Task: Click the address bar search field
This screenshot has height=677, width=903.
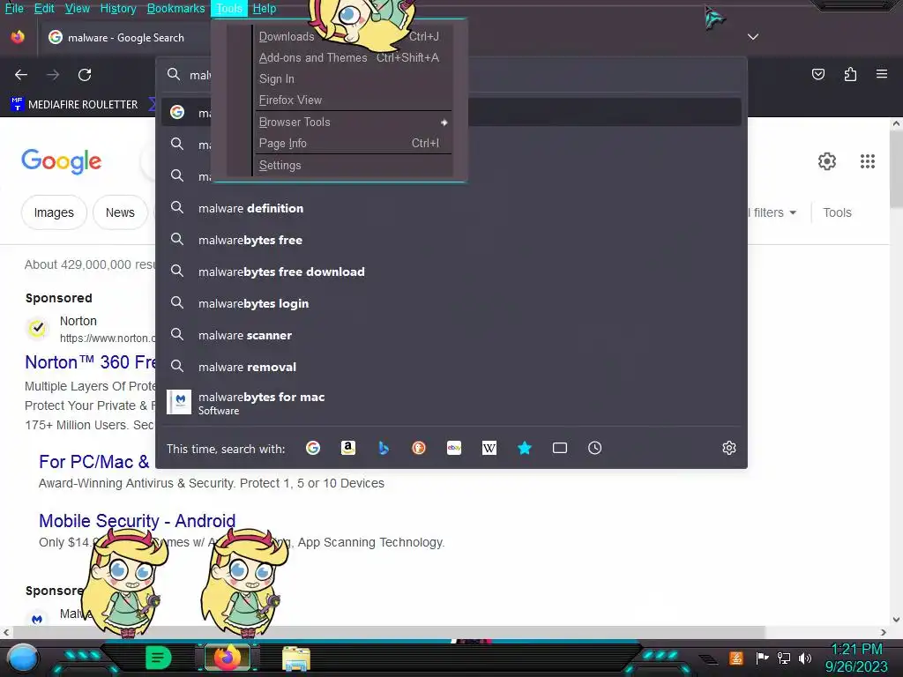Action: (x=451, y=75)
